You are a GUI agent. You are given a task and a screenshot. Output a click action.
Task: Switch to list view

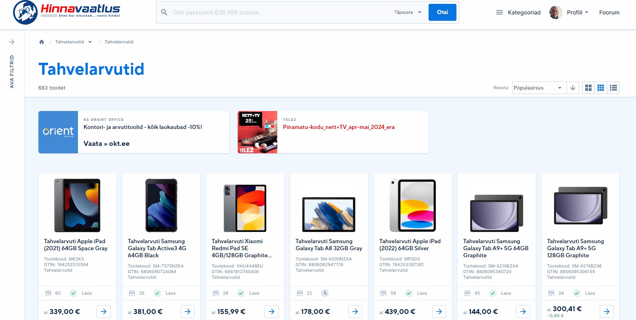tap(613, 88)
